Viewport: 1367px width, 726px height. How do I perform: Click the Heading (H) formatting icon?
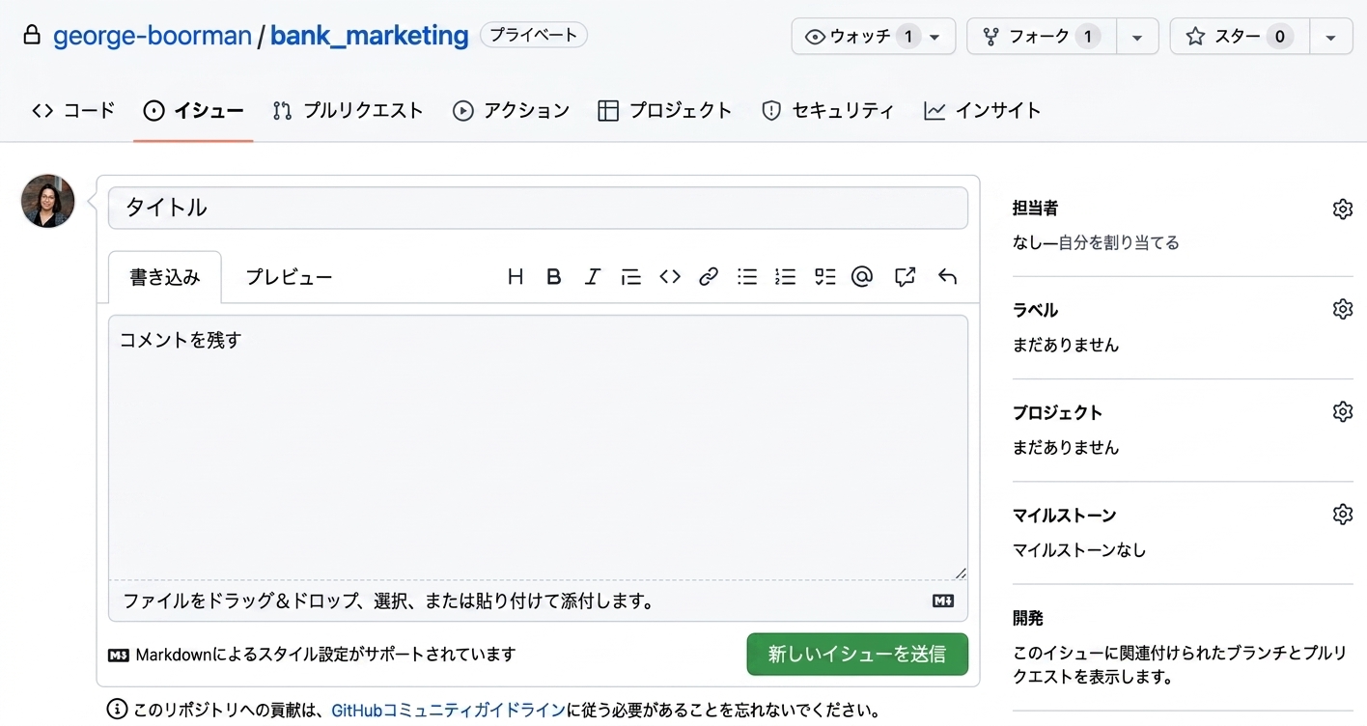516,277
